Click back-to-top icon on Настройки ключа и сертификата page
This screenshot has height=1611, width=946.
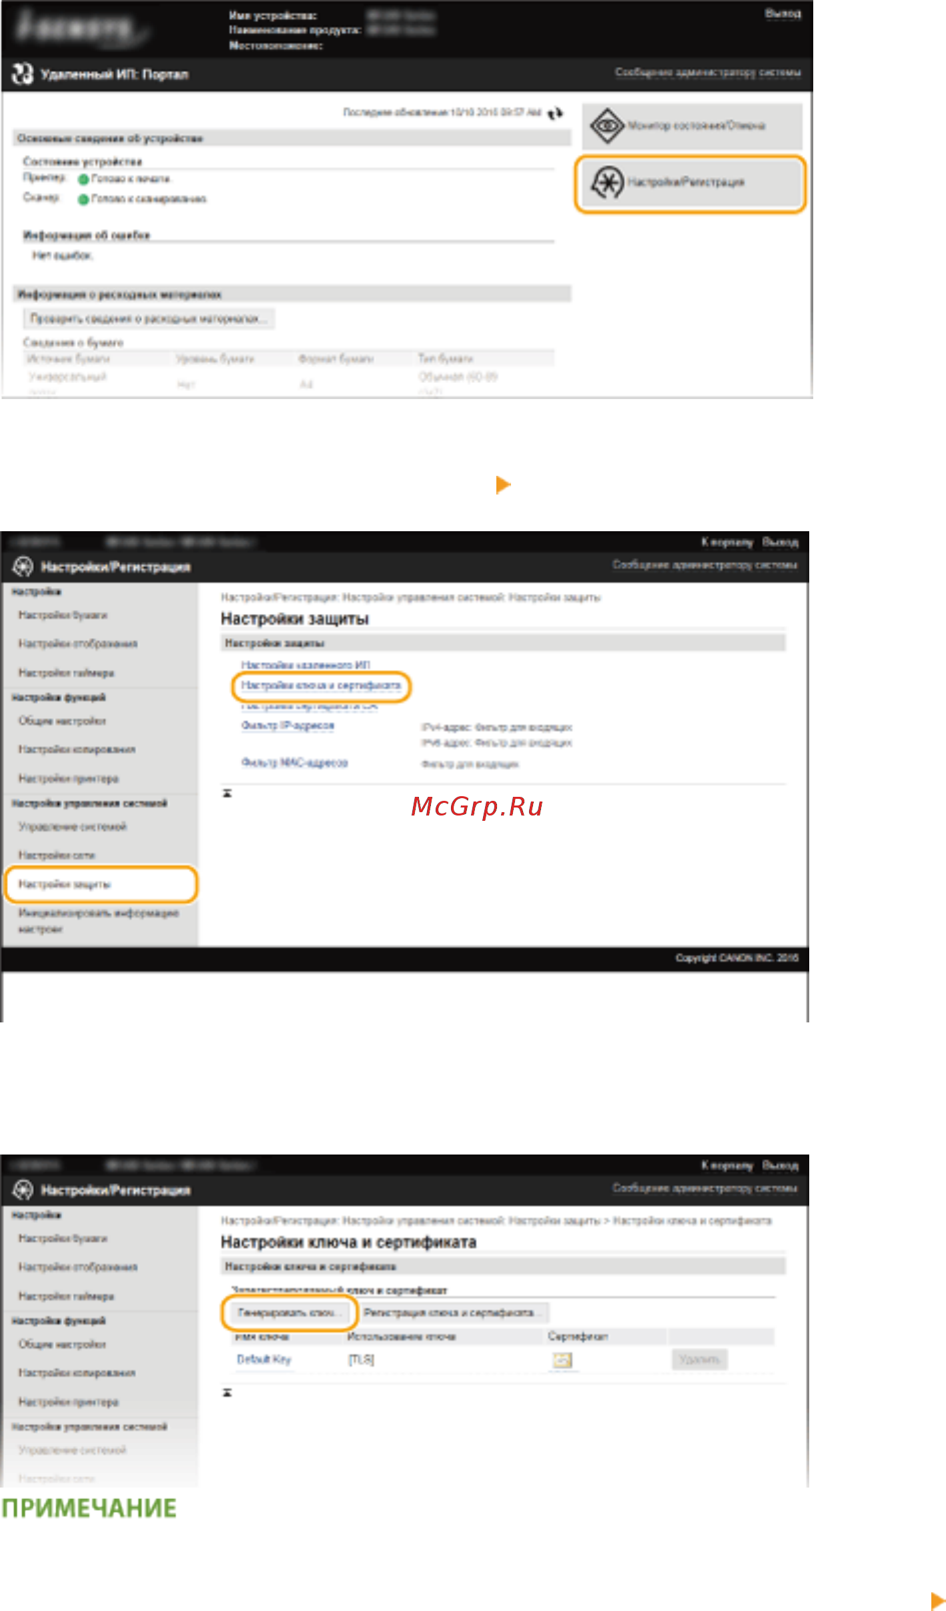(x=227, y=1393)
